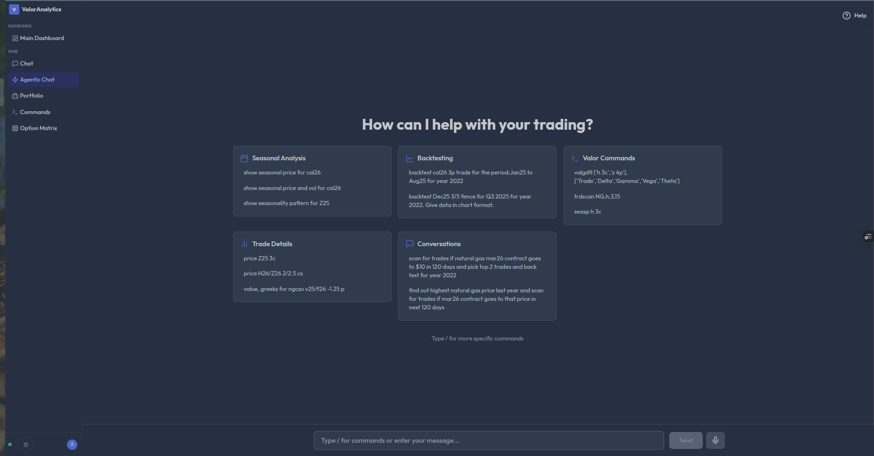Open the side panel toggle on right edge
Viewport: 874px width, 456px height.
pyautogui.click(x=868, y=237)
